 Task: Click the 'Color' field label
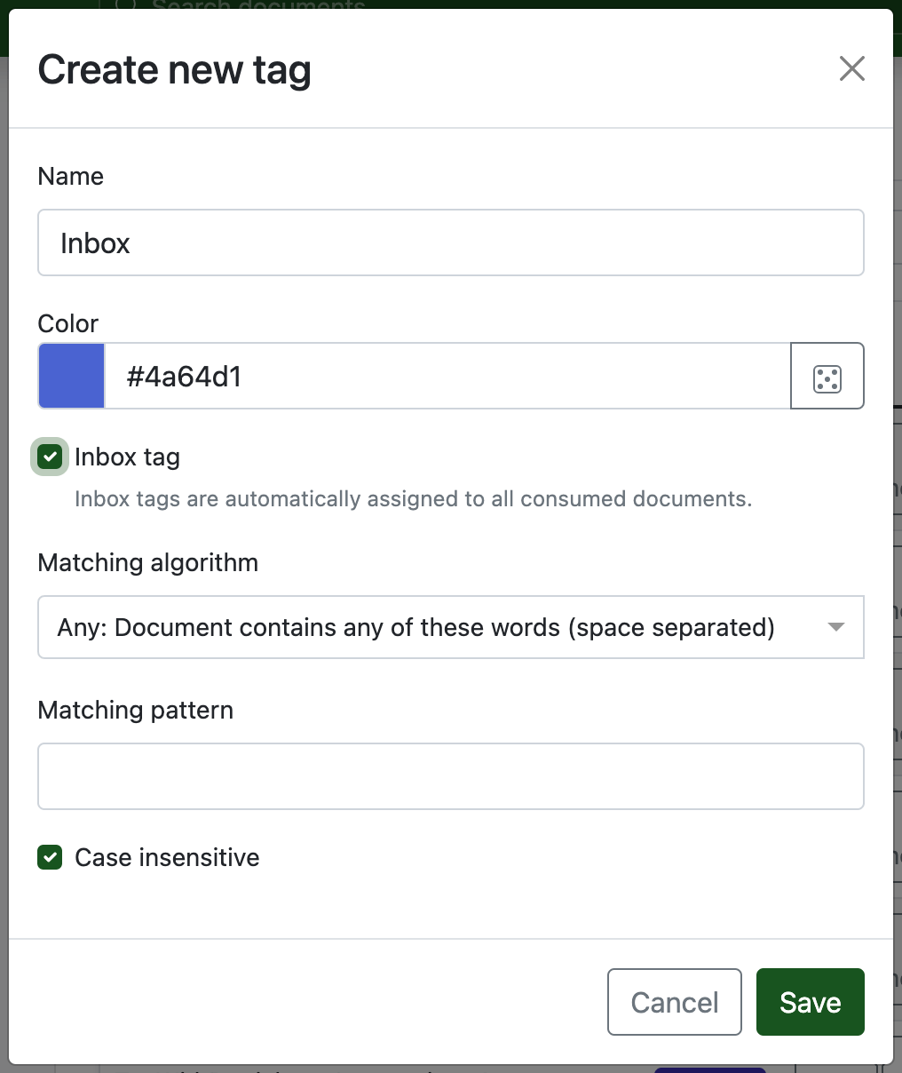click(68, 324)
